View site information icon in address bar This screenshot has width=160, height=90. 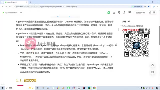click(x=14, y=7)
